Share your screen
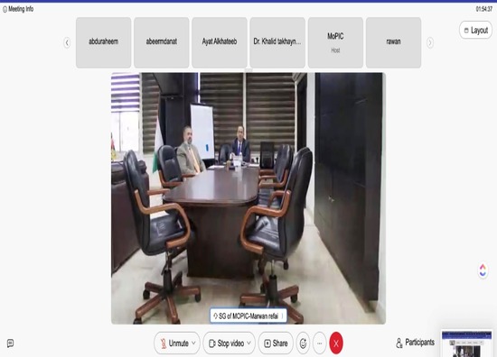The image size is (497, 357). tap(276, 343)
